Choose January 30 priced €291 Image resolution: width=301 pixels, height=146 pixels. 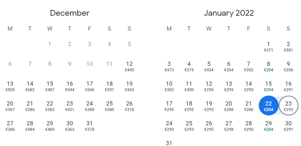click(x=288, y=126)
